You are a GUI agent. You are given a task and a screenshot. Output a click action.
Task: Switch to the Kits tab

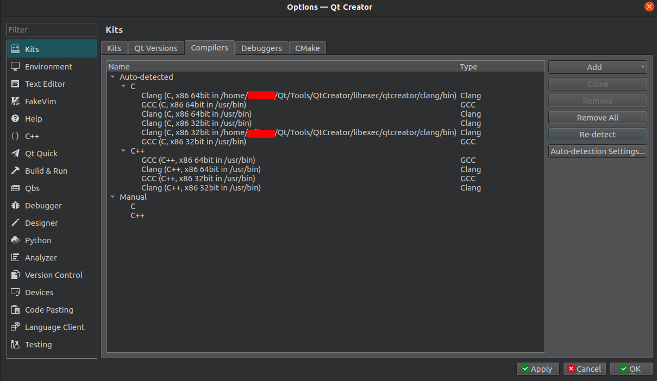[114, 48]
